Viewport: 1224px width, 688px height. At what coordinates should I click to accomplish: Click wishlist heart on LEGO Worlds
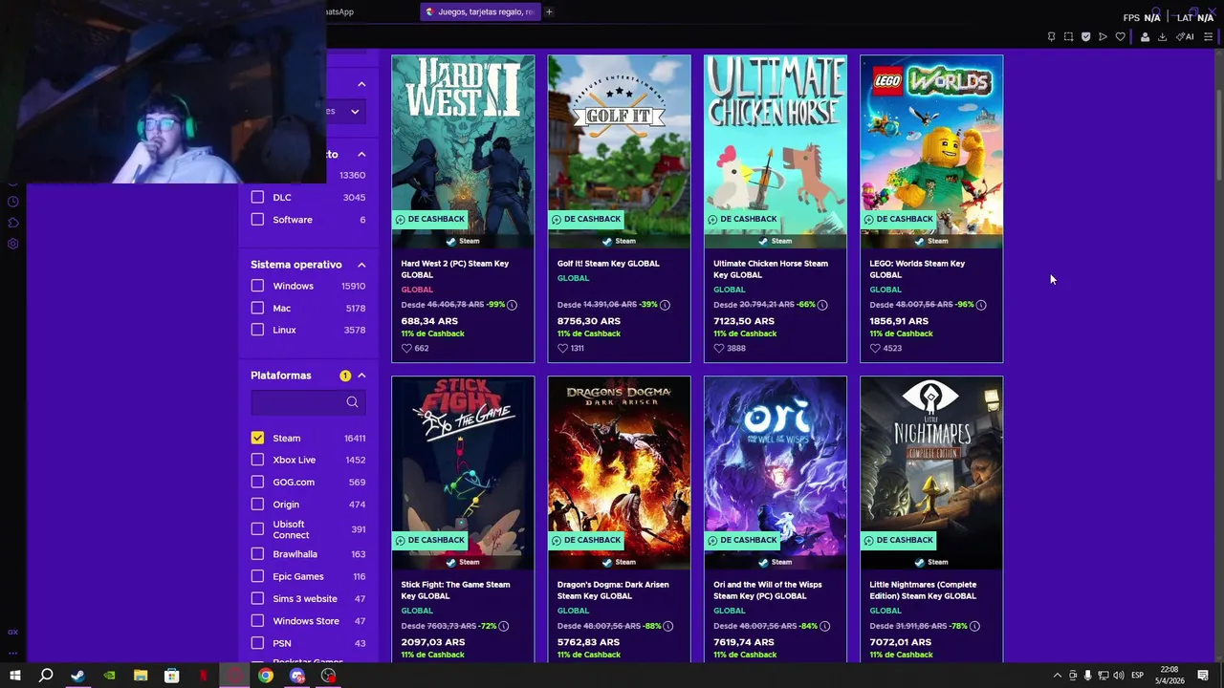[875, 348]
